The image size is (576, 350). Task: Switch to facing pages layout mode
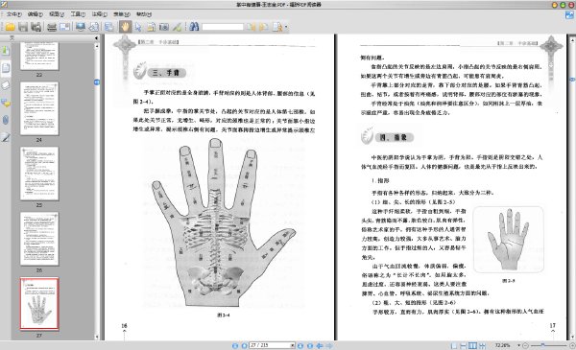[472, 345]
